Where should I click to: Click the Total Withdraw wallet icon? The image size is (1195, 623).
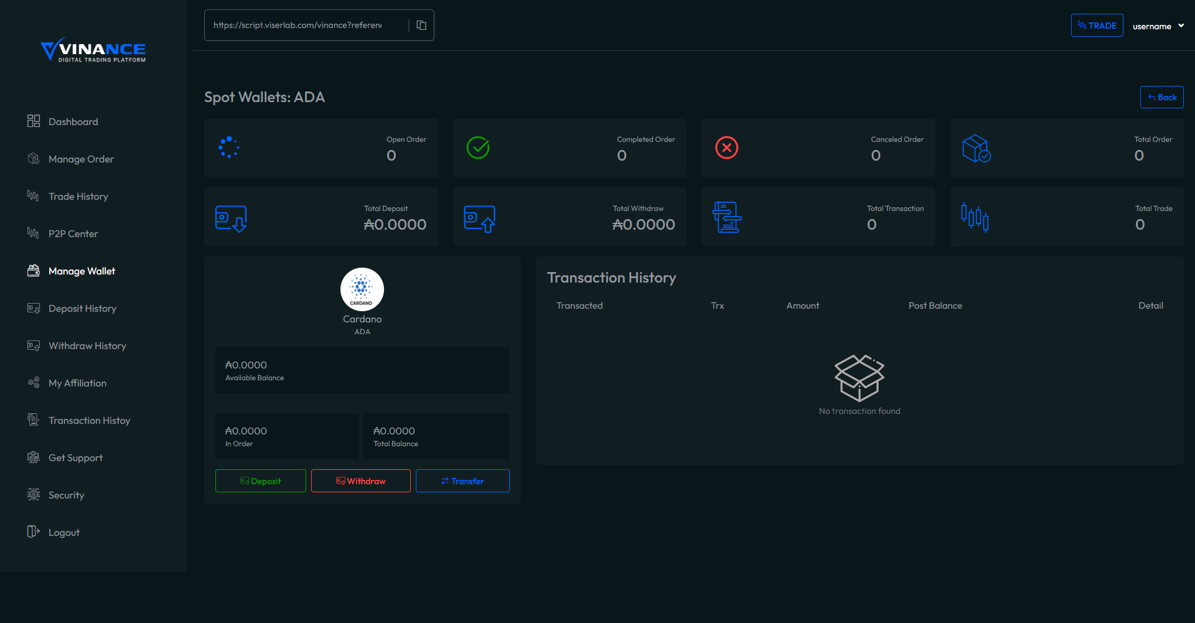coord(479,218)
